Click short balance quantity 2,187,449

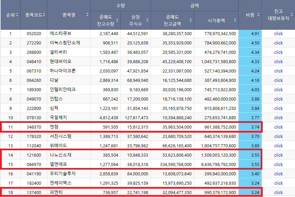click(x=109, y=34)
